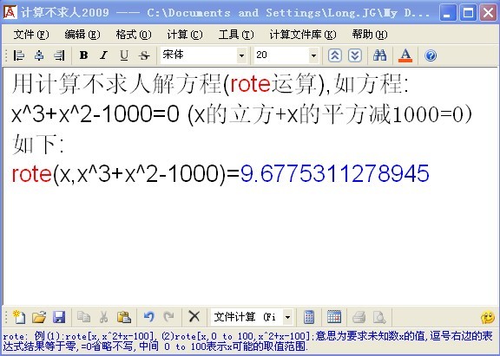
Task: Toggle underline formatting button
Action: point(124,55)
